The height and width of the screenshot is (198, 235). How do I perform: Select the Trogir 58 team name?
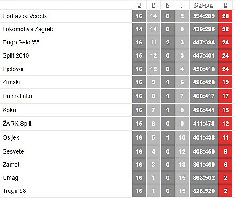click(x=14, y=191)
